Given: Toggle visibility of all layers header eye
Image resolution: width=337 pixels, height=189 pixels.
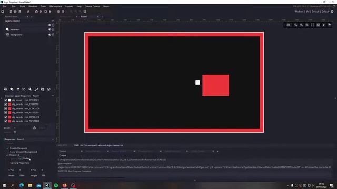Looking at the screenshot, I should [x=49, y=25].
